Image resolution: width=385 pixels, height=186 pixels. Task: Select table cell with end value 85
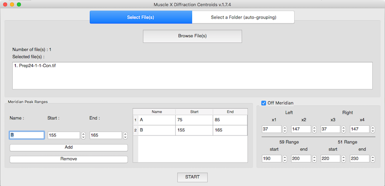point(230,120)
